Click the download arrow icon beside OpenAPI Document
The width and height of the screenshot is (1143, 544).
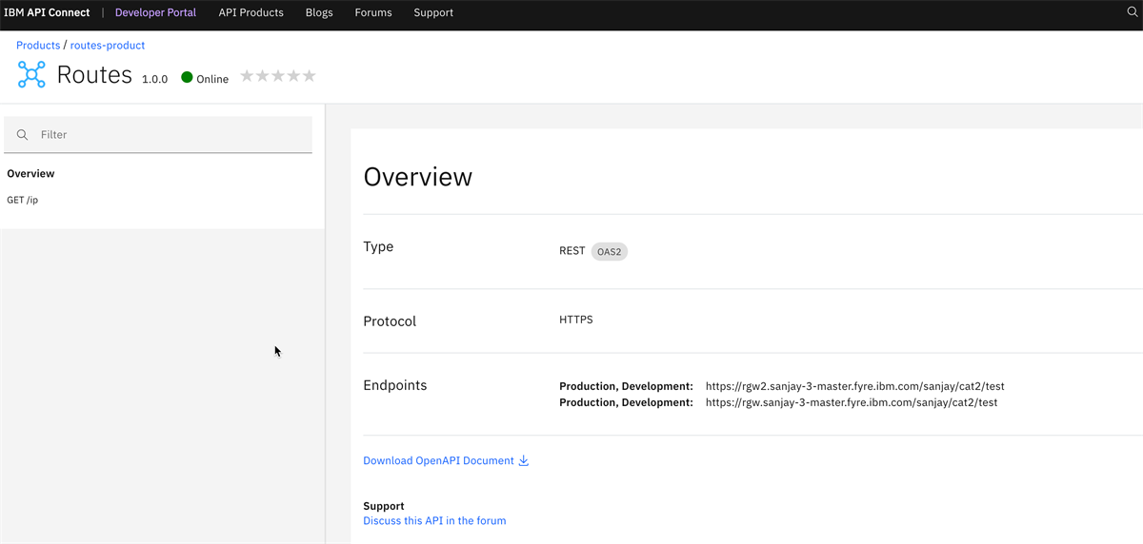523,460
